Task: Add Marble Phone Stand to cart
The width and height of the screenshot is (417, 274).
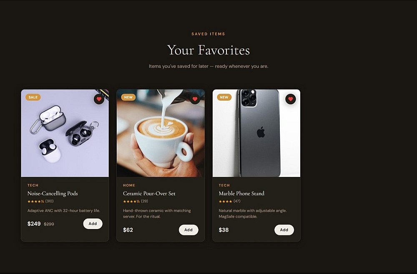Action: pyautogui.click(x=284, y=230)
